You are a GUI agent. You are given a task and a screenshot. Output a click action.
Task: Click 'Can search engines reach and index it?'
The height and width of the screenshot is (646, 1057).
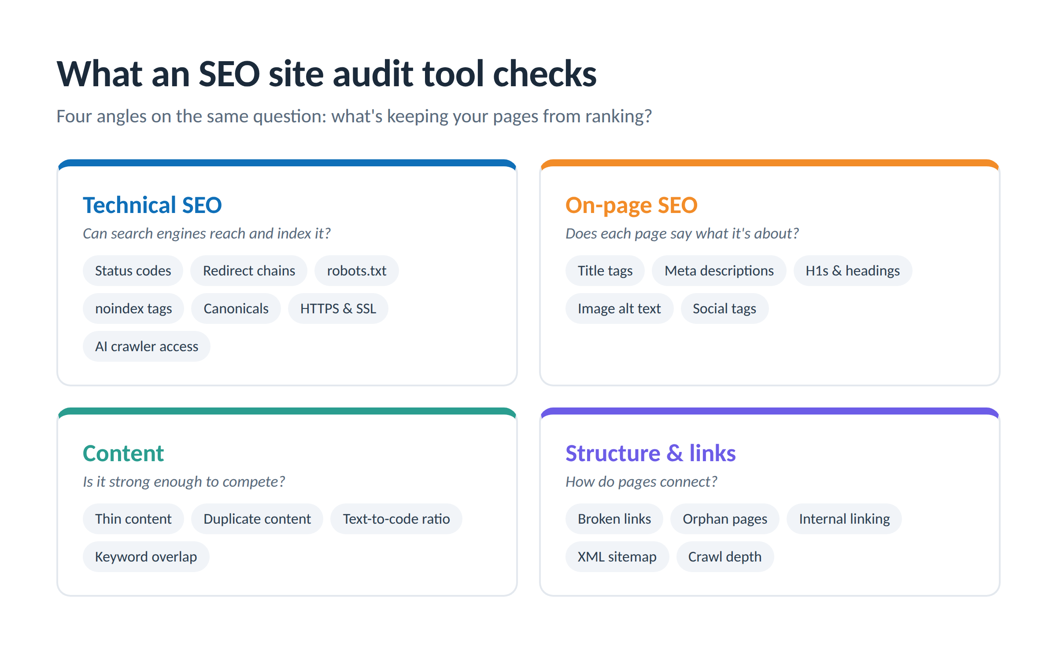coord(207,233)
